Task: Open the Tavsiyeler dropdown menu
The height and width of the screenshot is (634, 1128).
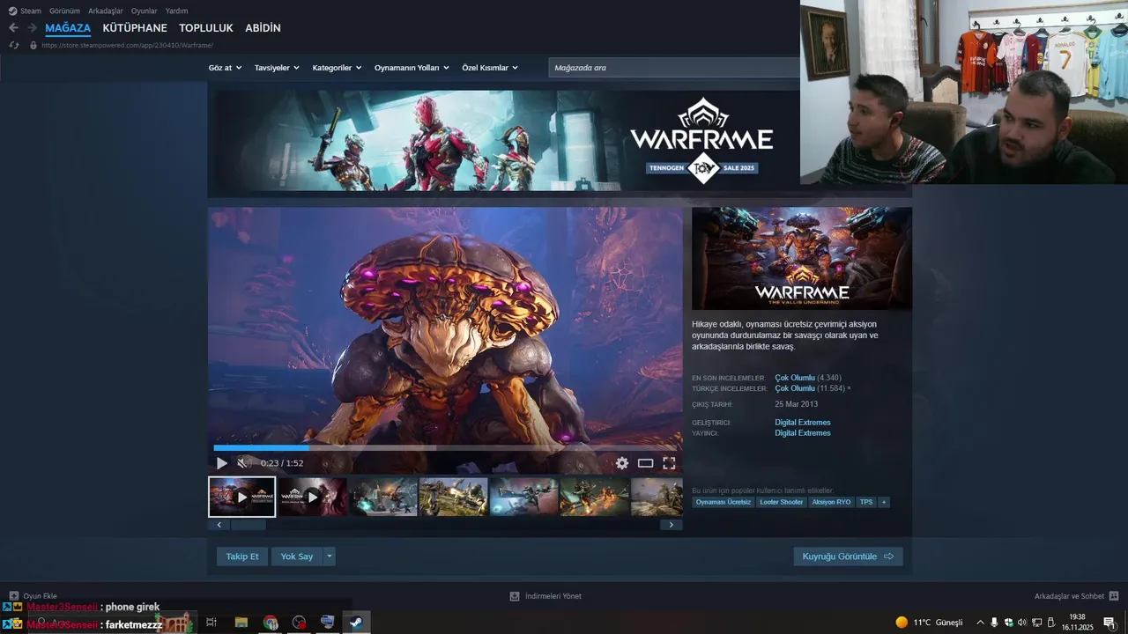Action: click(x=277, y=68)
